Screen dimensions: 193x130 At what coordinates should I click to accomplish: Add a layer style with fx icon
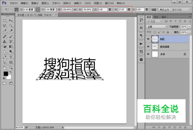click(159, 127)
